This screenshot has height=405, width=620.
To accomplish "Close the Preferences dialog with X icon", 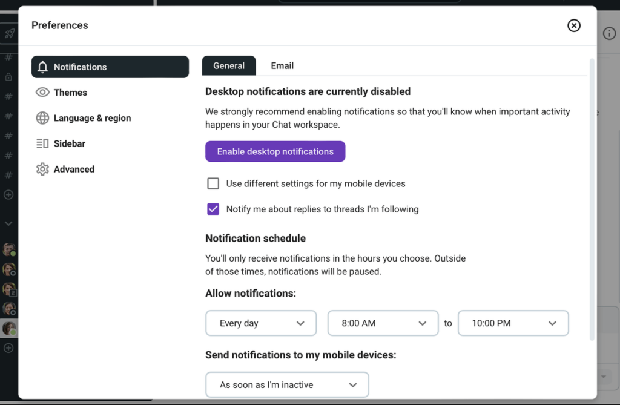I will point(573,25).
